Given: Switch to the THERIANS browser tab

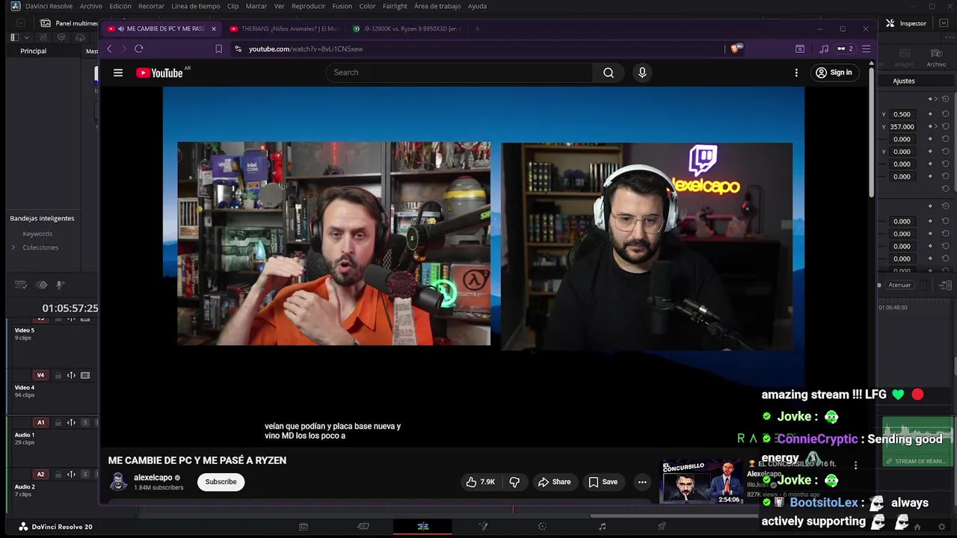Looking at the screenshot, I should tap(284, 28).
